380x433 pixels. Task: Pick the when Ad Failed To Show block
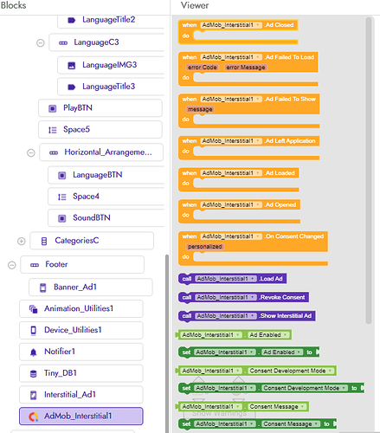click(x=248, y=111)
